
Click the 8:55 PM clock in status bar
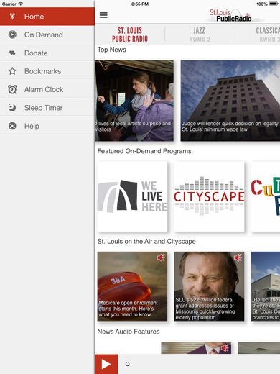point(140,4)
